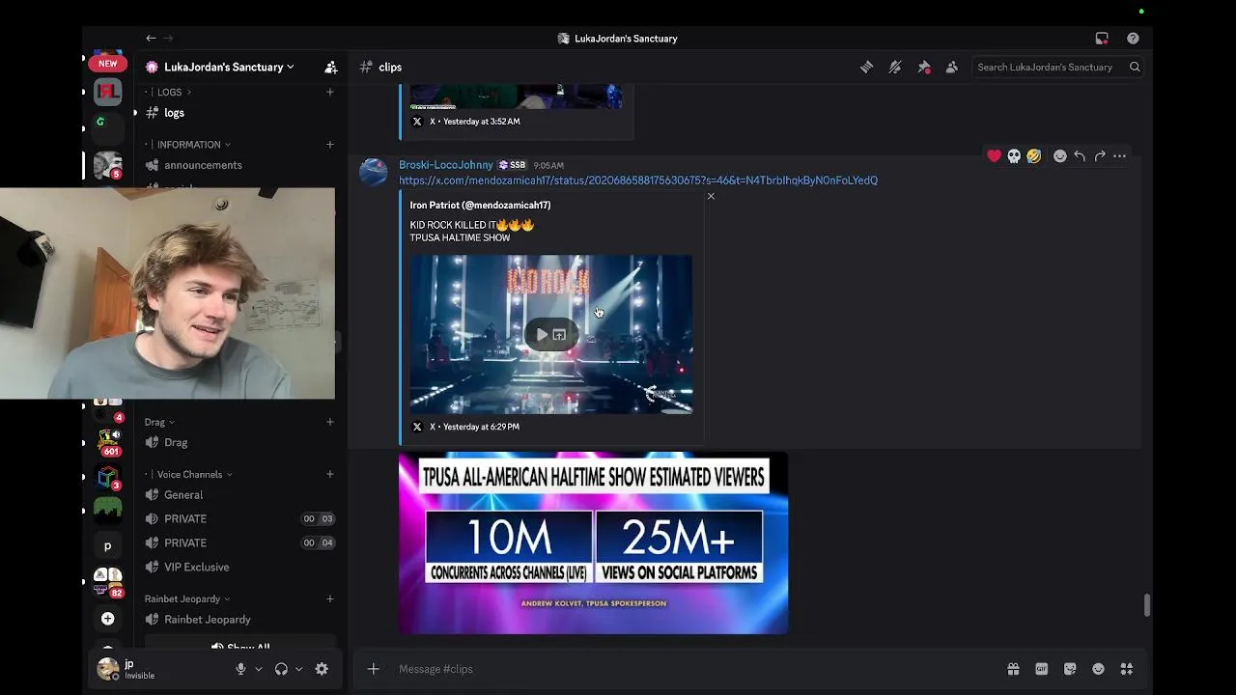Open the TPUSA halftime show viewers image
The width and height of the screenshot is (1236, 695).
pyautogui.click(x=593, y=542)
